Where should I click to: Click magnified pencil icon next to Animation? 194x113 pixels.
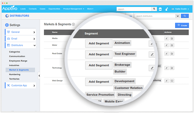coord(152,44)
